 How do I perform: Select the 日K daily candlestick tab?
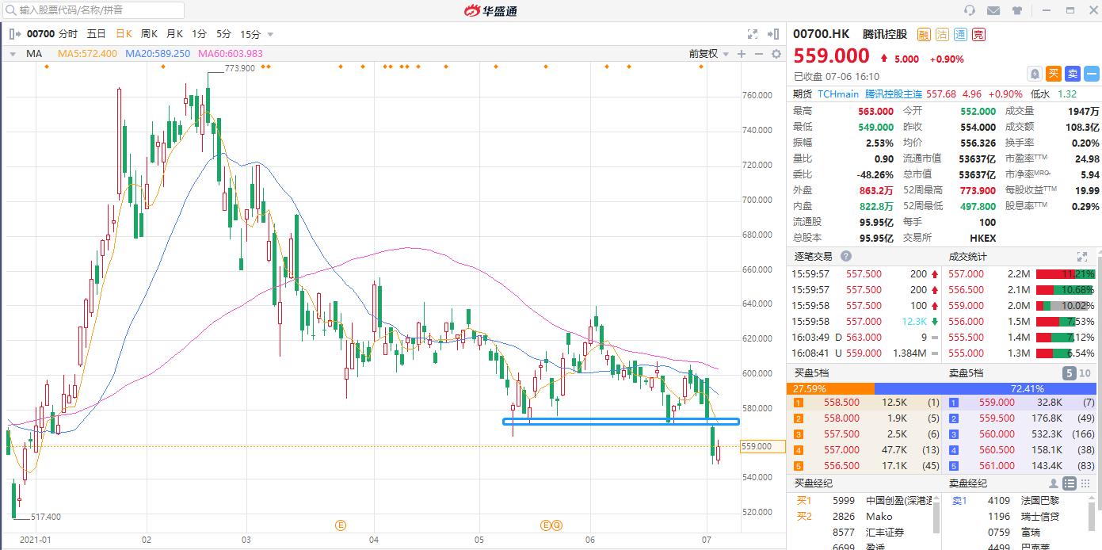124,34
